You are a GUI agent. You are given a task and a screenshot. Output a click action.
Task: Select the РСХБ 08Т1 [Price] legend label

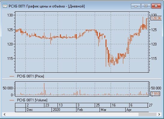tap(31, 76)
